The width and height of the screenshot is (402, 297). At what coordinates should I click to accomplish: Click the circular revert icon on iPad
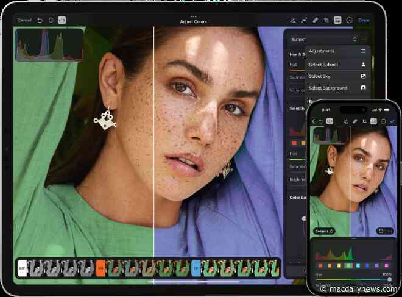point(51,20)
